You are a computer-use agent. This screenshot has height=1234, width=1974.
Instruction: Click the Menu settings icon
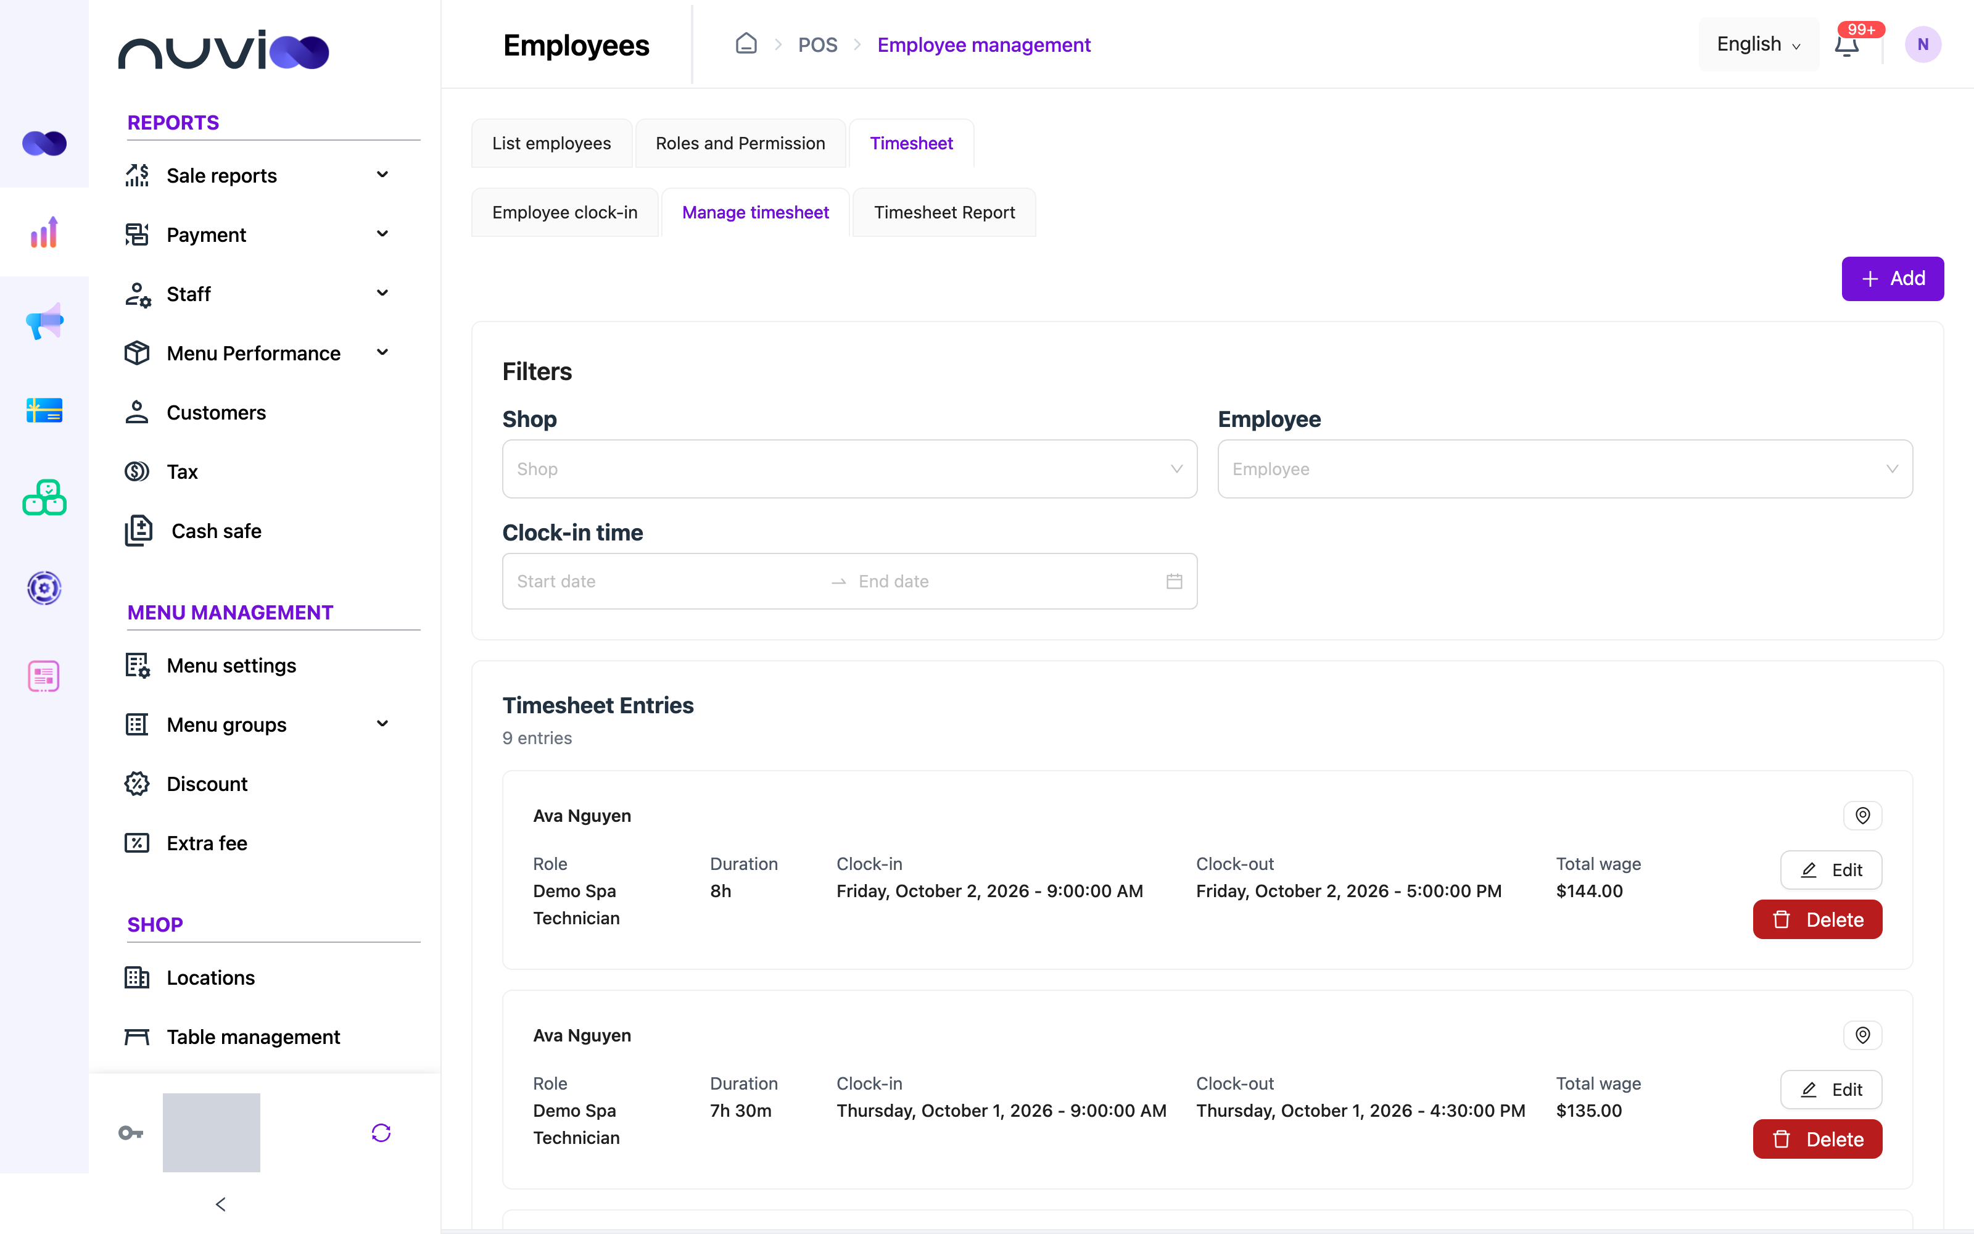pyautogui.click(x=137, y=665)
